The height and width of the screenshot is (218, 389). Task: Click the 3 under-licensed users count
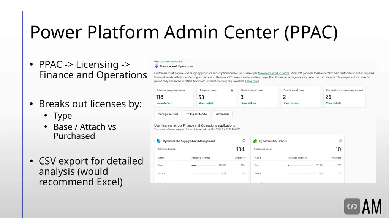click(x=242, y=97)
